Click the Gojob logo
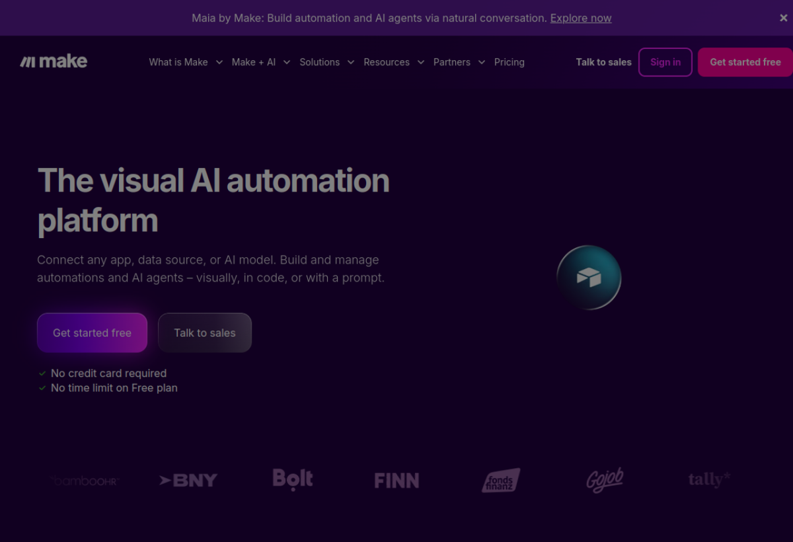This screenshot has width=793, height=542. 605,480
